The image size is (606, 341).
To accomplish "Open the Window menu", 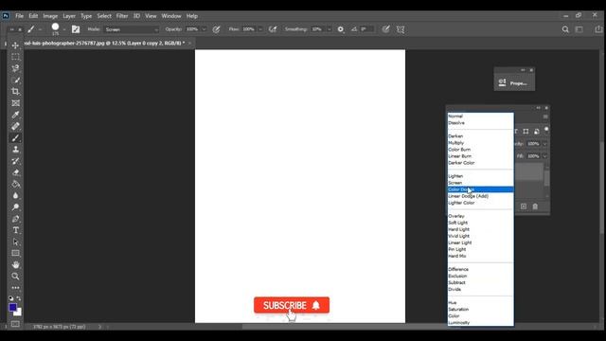I will 171,16.
